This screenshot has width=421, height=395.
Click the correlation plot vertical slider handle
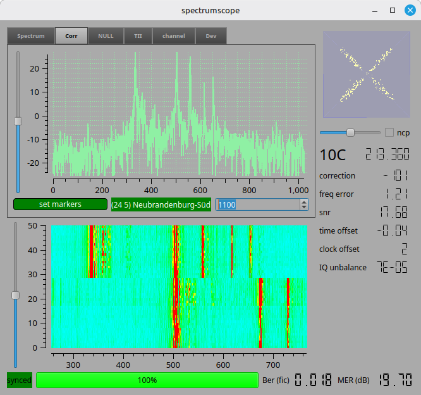18,121
